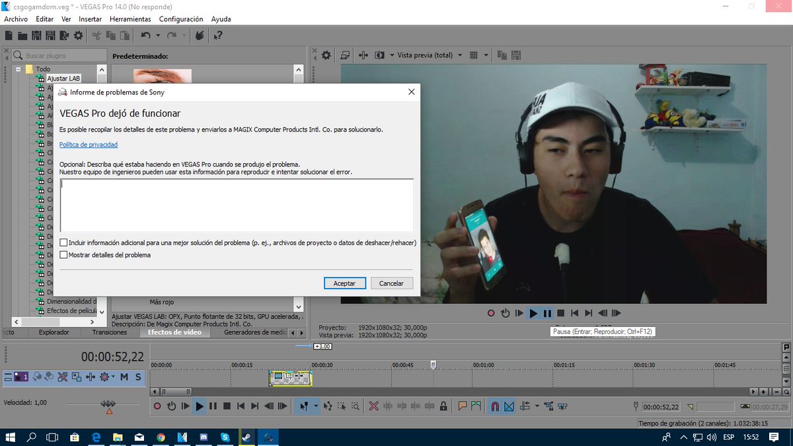The image size is (793, 446).
Task: Click the Insert marker icon
Action: click(463, 406)
